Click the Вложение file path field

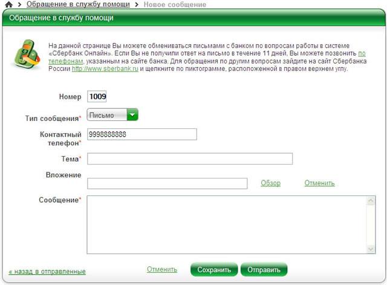(167, 183)
